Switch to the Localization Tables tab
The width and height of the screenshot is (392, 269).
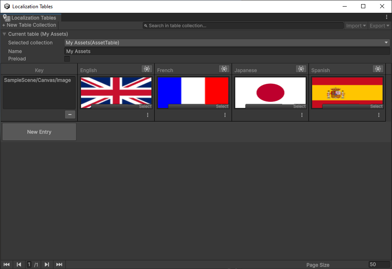[x=31, y=18]
